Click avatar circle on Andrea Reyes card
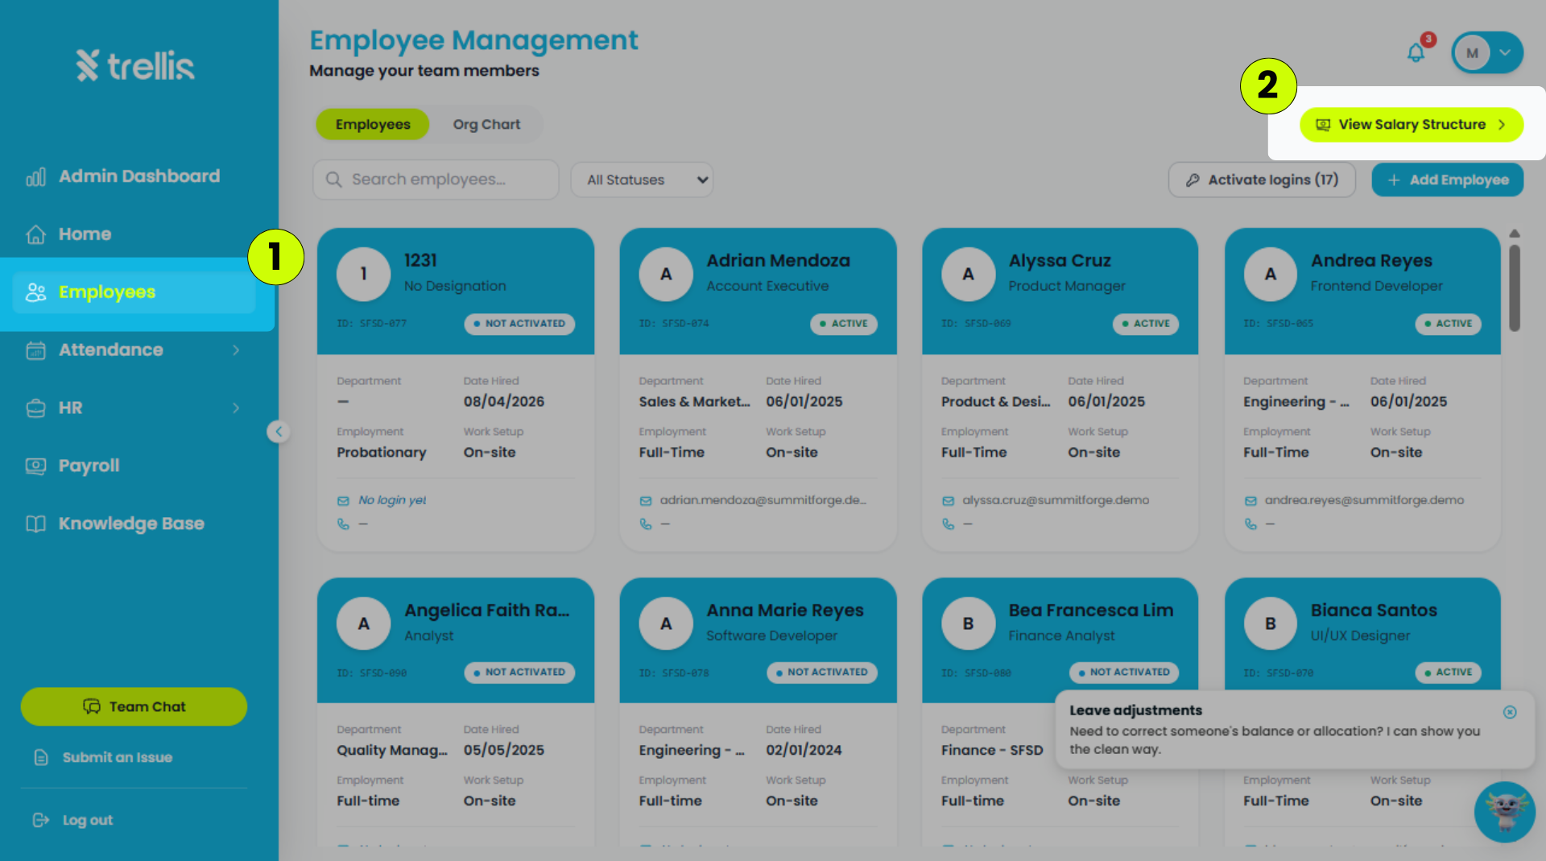 tap(1270, 274)
